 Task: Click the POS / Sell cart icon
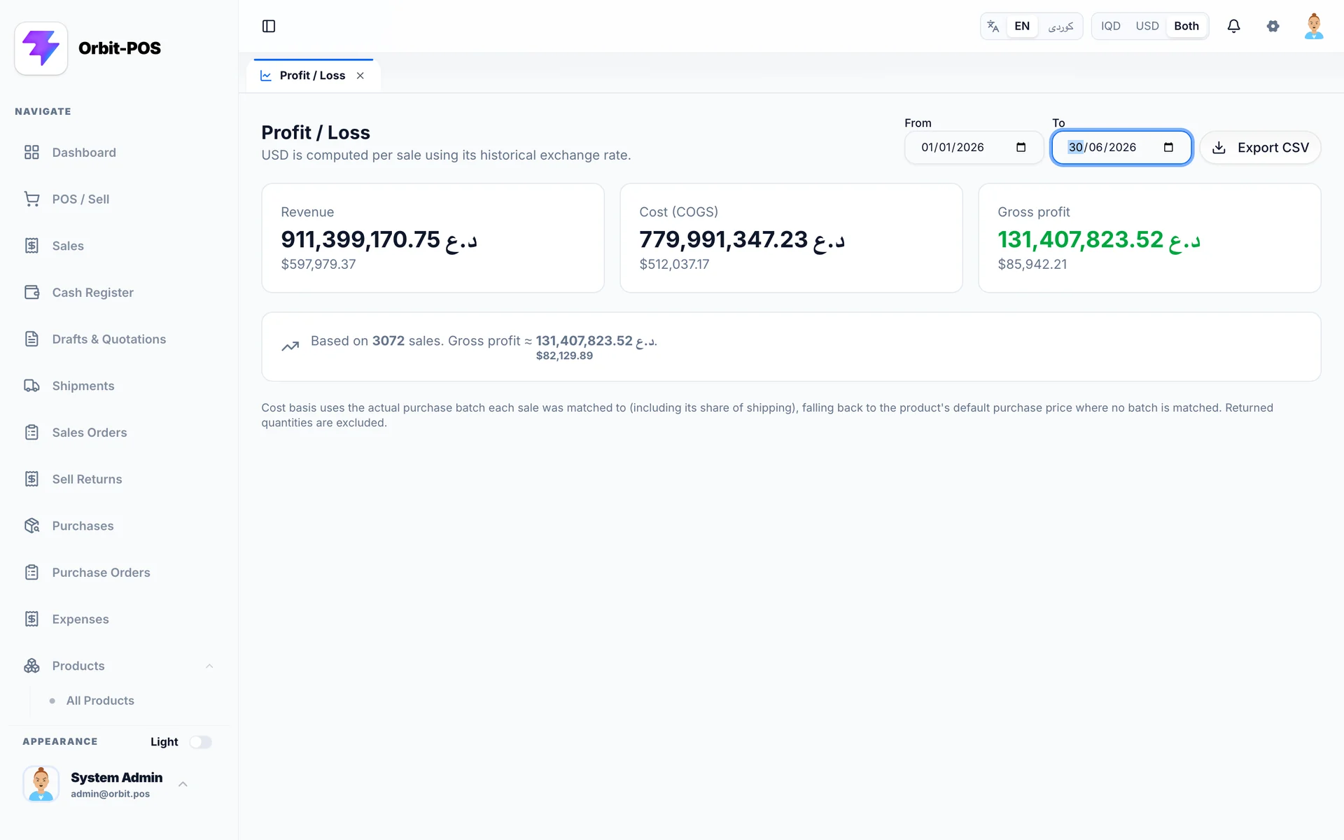(31, 199)
